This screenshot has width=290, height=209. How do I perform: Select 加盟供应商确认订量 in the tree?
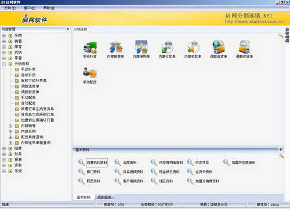tap(37, 120)
